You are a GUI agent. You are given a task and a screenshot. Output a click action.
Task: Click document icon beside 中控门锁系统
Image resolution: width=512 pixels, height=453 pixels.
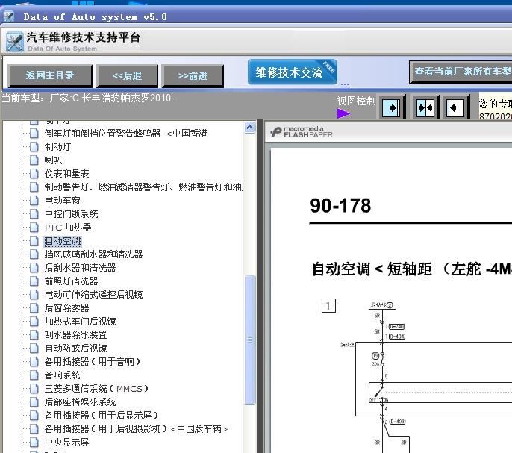point(34,214)
